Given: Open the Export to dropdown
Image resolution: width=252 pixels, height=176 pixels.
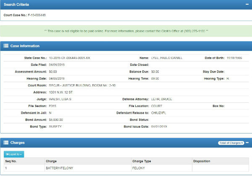Looking at the screenshot, I should (14, 154).
